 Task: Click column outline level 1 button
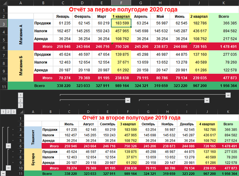click(20, 95)
